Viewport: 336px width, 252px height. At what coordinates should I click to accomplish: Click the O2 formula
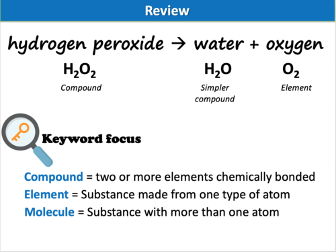point(291,70)
